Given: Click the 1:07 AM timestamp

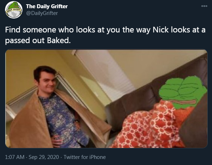Looking at the screenshot, I should coord(15,157).
